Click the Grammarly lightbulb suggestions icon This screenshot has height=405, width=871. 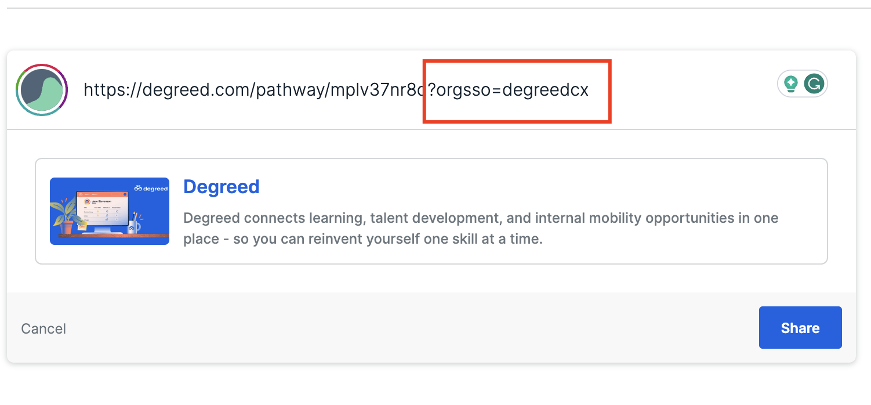click(x=790, y=84)
